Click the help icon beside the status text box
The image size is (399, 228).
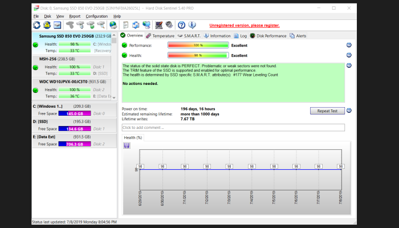pos(349,66)
